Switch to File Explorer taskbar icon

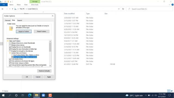pyautogui.click(x=37, y=95)
